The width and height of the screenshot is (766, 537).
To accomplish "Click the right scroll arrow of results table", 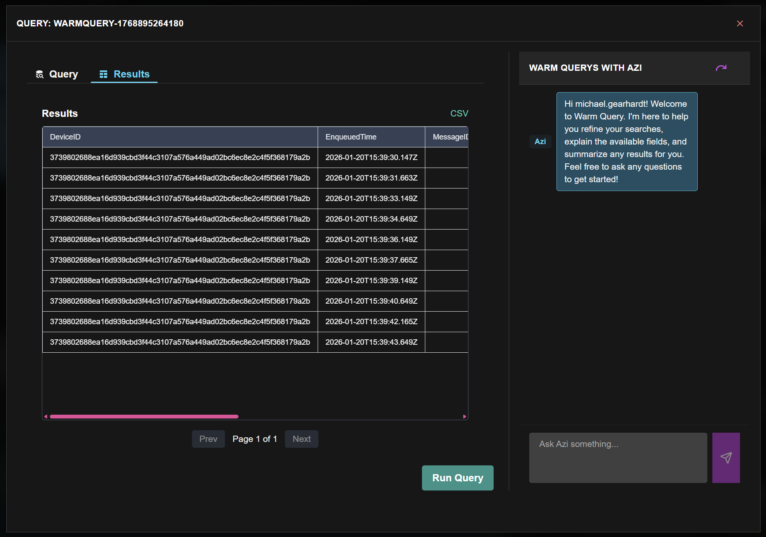I will [464, 417].
